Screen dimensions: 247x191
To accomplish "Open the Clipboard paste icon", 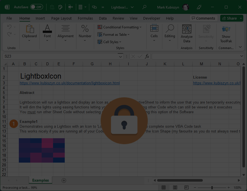I will pos(29,29).
